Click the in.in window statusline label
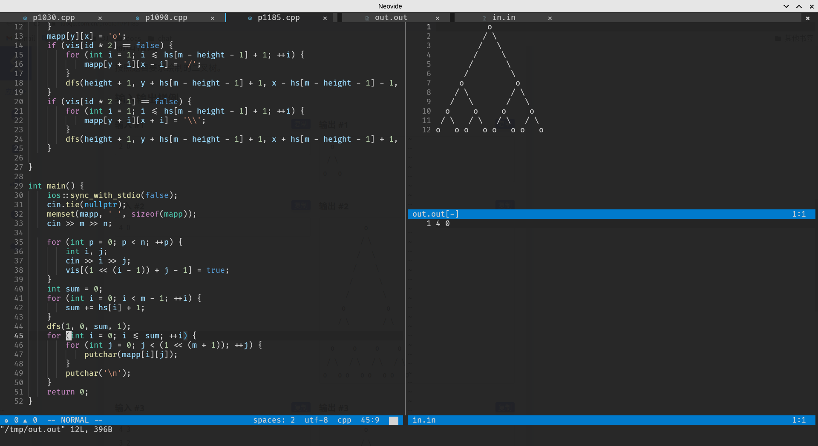 coord(424,420)
